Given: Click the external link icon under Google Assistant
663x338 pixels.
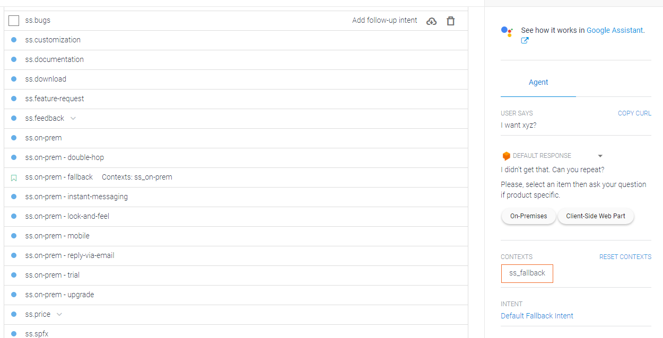Looking at the screenshot, I should coord(525,41).
